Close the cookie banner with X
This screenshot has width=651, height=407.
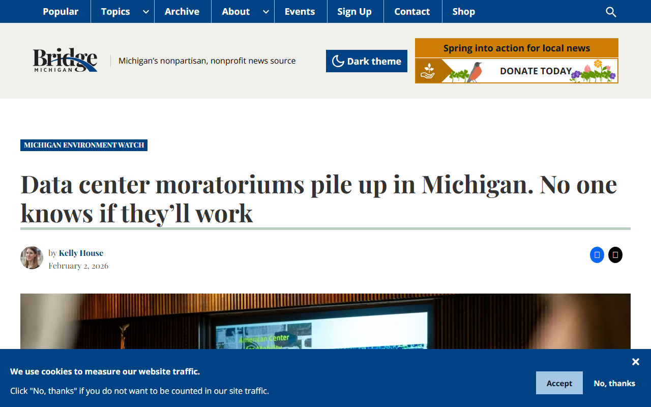coord(636,362)
